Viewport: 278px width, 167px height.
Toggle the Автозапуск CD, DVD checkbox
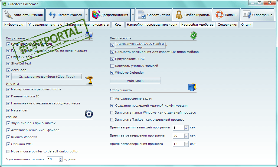[112, 45]
